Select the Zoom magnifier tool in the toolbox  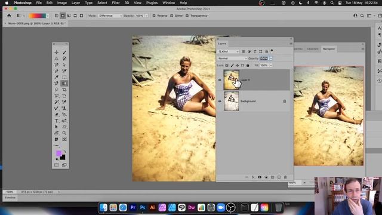tap(64, 133)
